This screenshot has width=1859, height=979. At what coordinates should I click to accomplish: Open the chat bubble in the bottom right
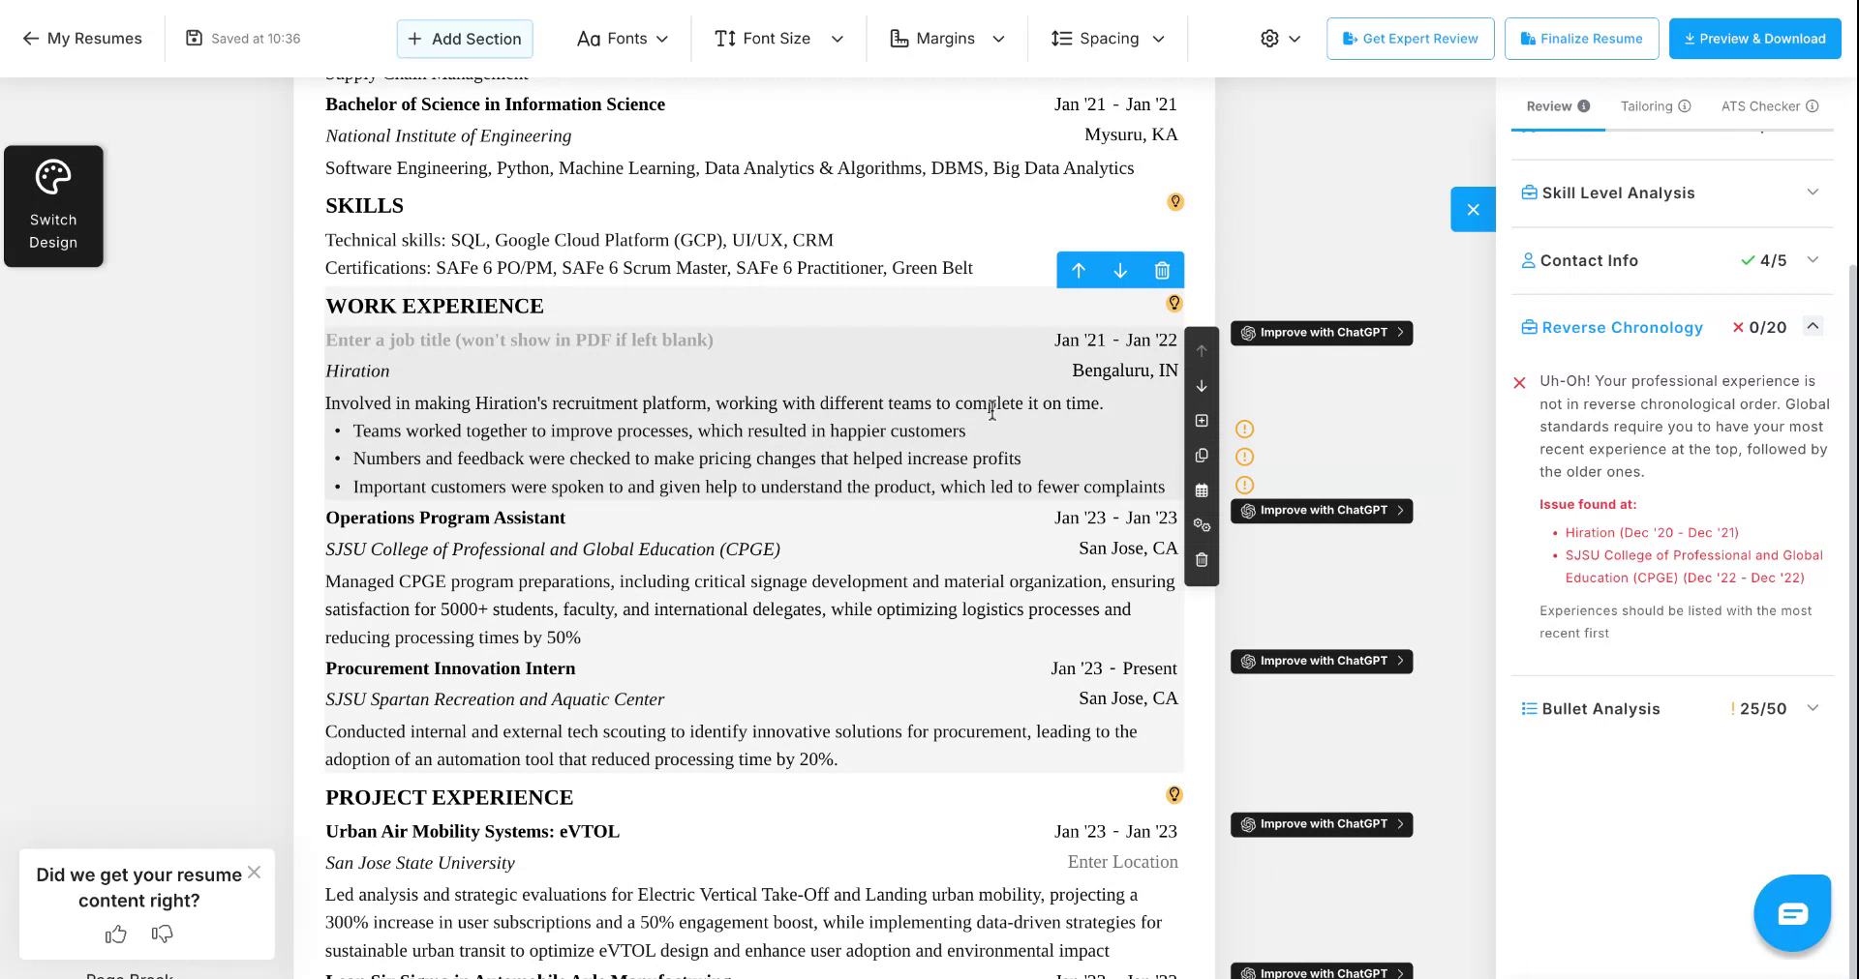point(1792,912)
